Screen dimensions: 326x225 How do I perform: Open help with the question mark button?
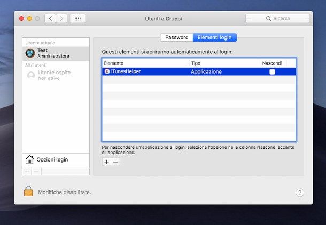[x=300, y=192]
